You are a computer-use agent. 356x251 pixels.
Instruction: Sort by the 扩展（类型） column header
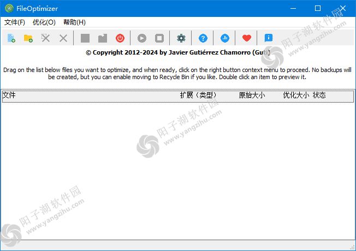pos(198,95)
